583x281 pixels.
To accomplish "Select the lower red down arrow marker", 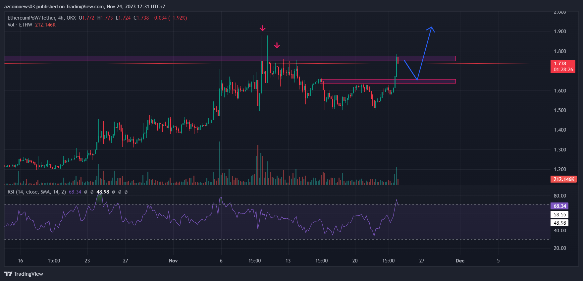I will (x=277, y=45).
